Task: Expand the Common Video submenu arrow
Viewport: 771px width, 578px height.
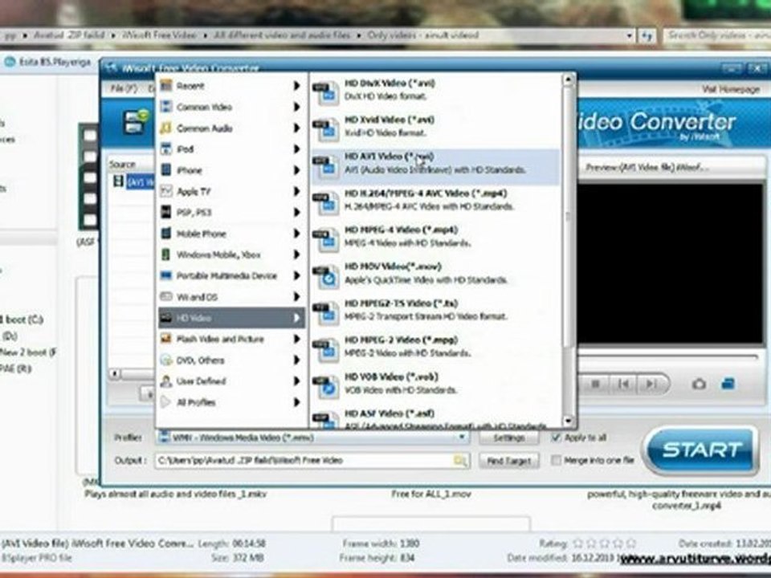Action: tap(296, 107)
